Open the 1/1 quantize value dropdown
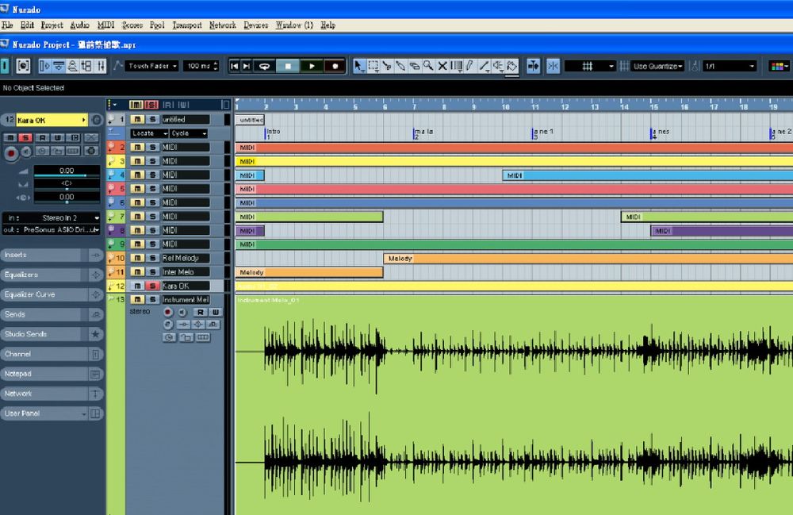 730,67
